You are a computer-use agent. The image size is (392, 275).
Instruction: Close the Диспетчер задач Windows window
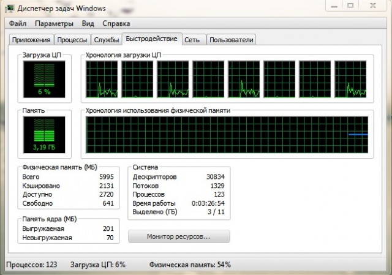pos(372,6)
